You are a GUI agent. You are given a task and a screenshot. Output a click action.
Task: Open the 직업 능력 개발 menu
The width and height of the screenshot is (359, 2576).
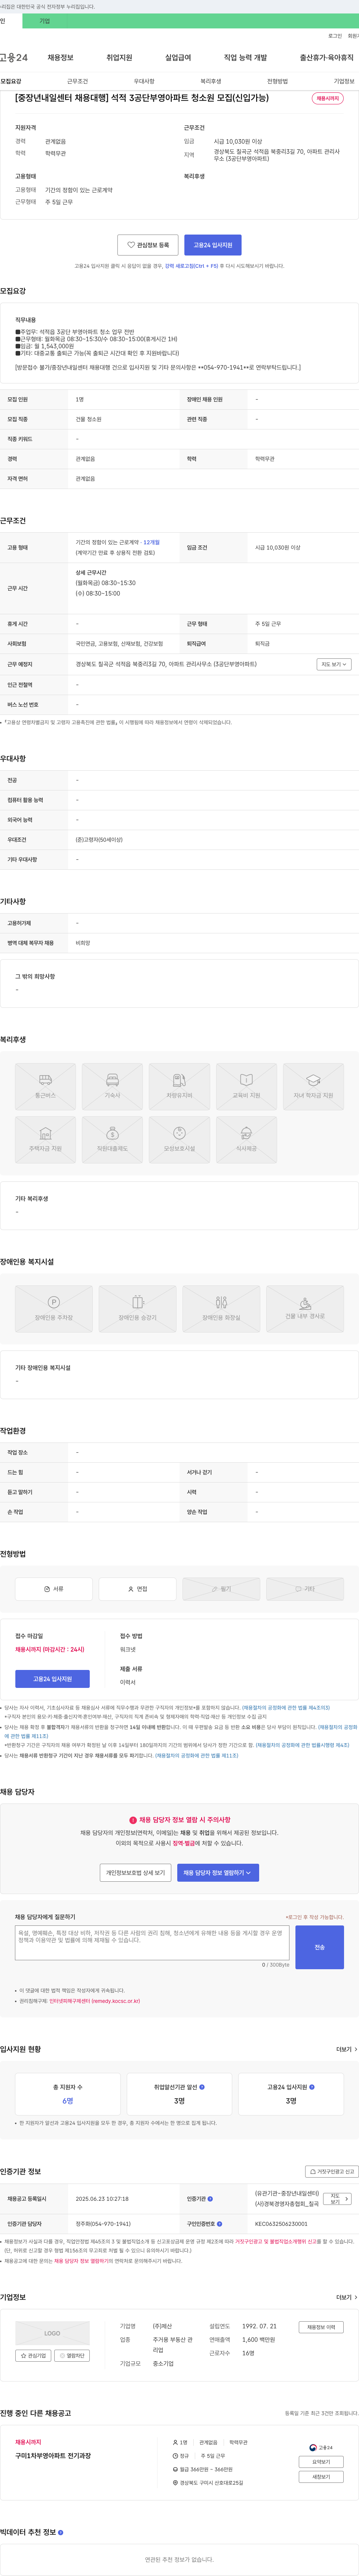tap(245, 58)
